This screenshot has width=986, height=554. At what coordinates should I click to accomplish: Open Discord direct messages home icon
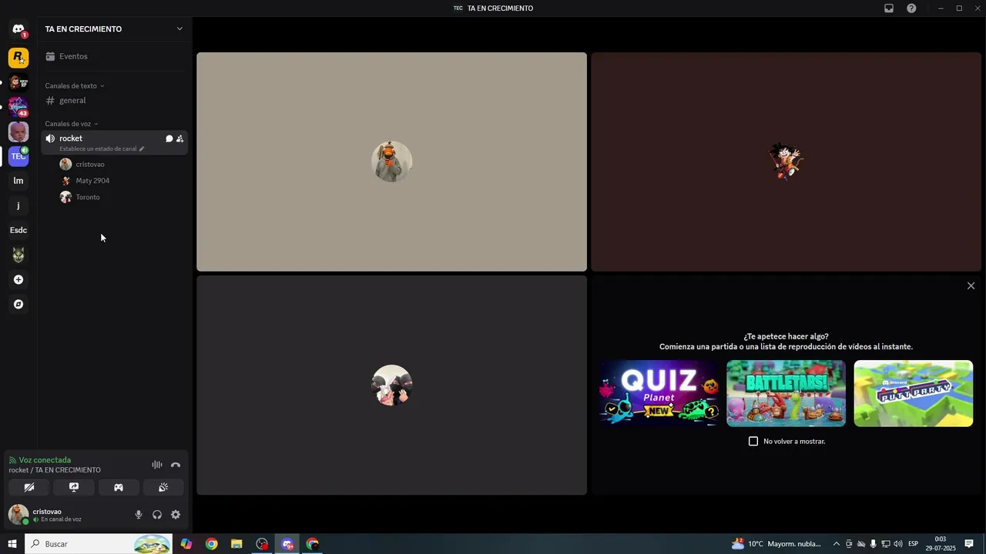(x=18, y=29)
